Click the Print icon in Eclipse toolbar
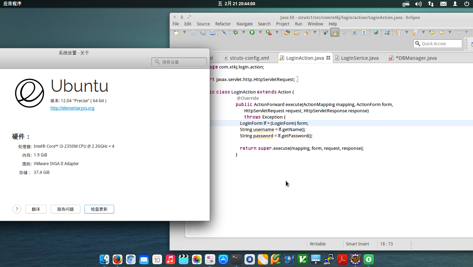The width and height of the screenshot is (473, 267). [x=213, y=32]
